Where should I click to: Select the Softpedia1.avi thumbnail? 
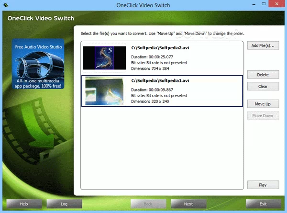pyautogui.click(x=104, y=91)
